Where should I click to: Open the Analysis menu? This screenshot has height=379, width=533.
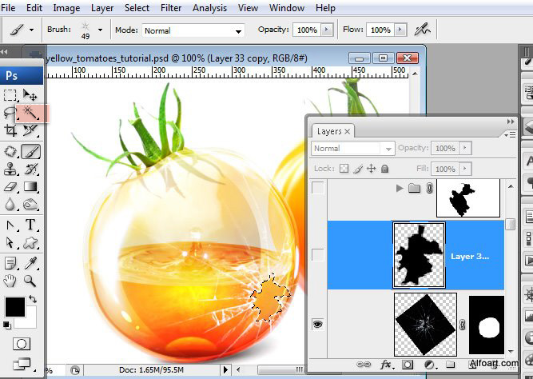pyautogui.click(x=209, y=8)
